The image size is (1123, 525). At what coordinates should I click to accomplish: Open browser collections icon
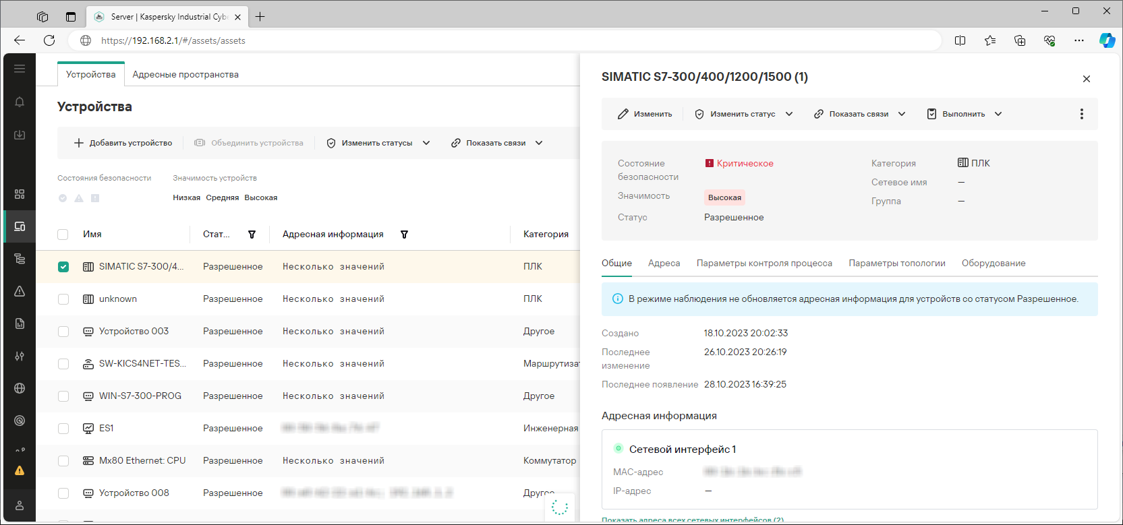coord(1020,40)
